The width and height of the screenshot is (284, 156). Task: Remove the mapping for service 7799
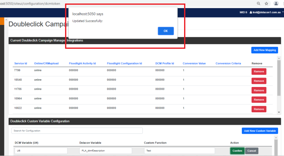(259, 71)
